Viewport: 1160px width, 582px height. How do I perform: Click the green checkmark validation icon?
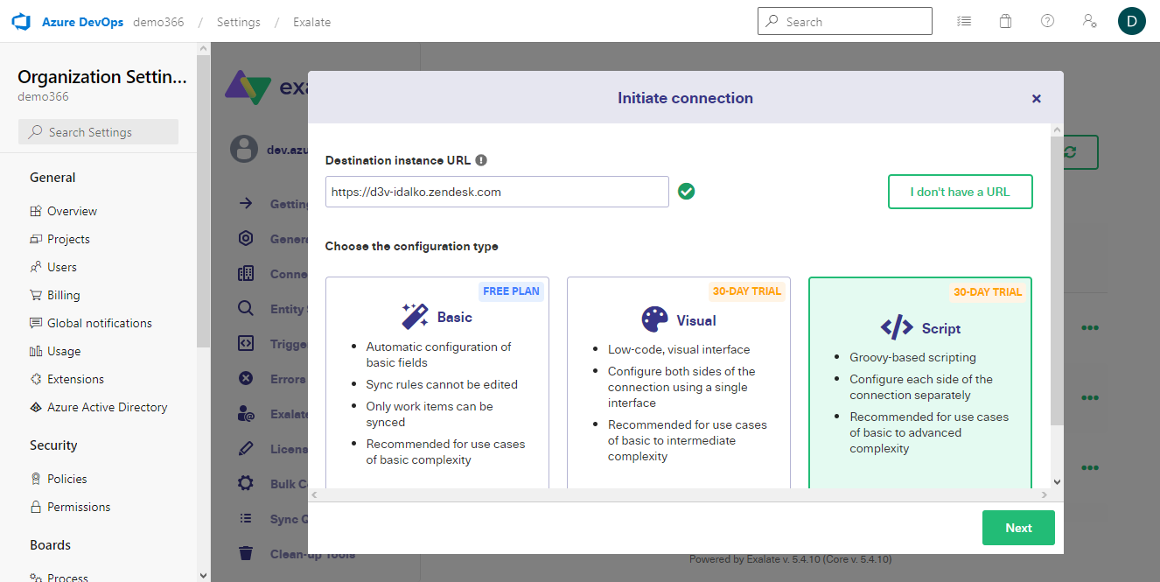tap(687, 191)
